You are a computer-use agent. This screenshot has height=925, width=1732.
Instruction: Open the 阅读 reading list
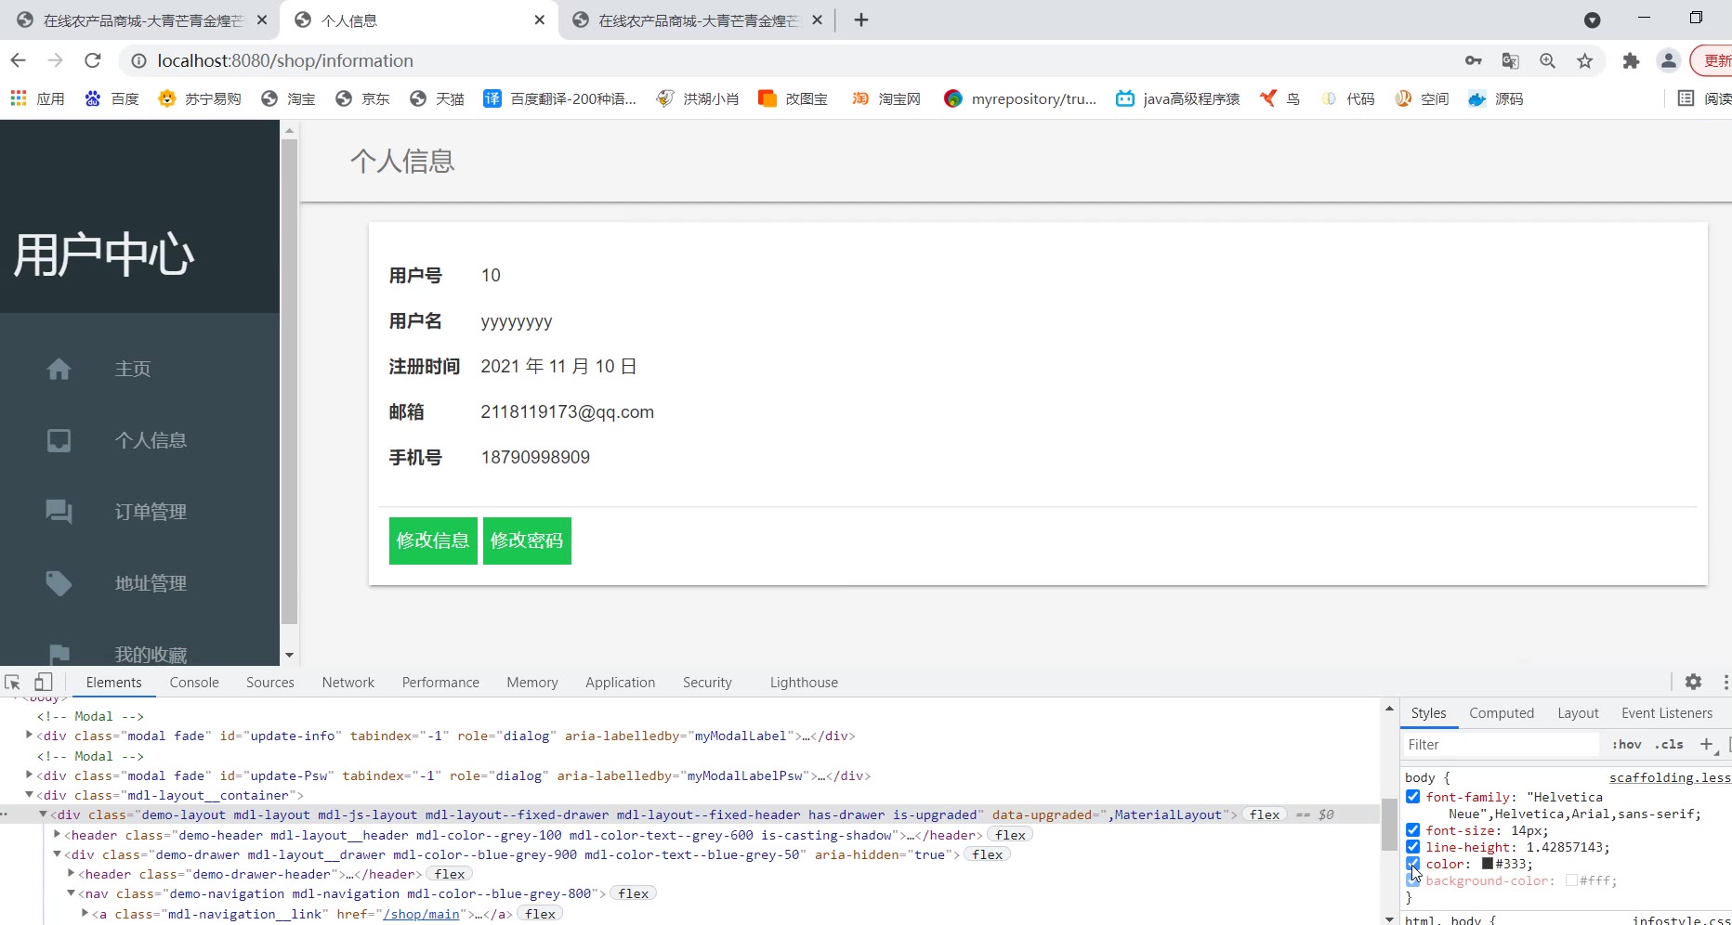click(x=1704, y=98)
